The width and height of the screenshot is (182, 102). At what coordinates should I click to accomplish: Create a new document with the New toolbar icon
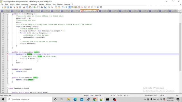2,7
